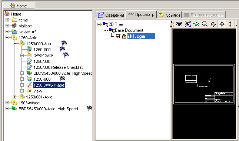Click the glasses icon in viewer toolbar
The image size is (239, 141).
196,24
